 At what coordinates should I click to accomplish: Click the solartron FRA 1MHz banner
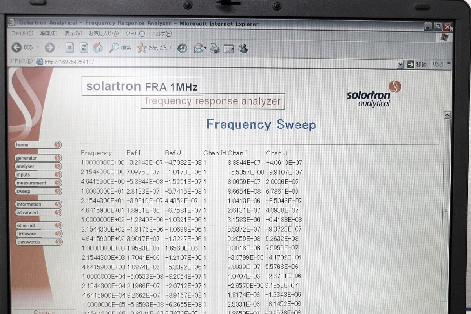point(142,86)
